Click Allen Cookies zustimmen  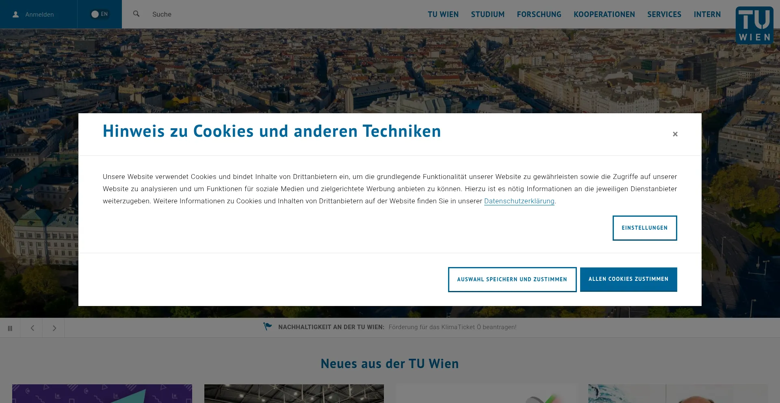tap(628, 279)
